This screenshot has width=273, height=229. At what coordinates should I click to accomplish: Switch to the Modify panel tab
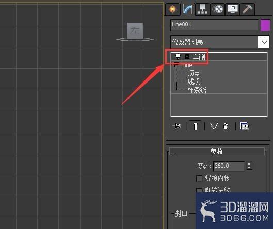point(187,9)
